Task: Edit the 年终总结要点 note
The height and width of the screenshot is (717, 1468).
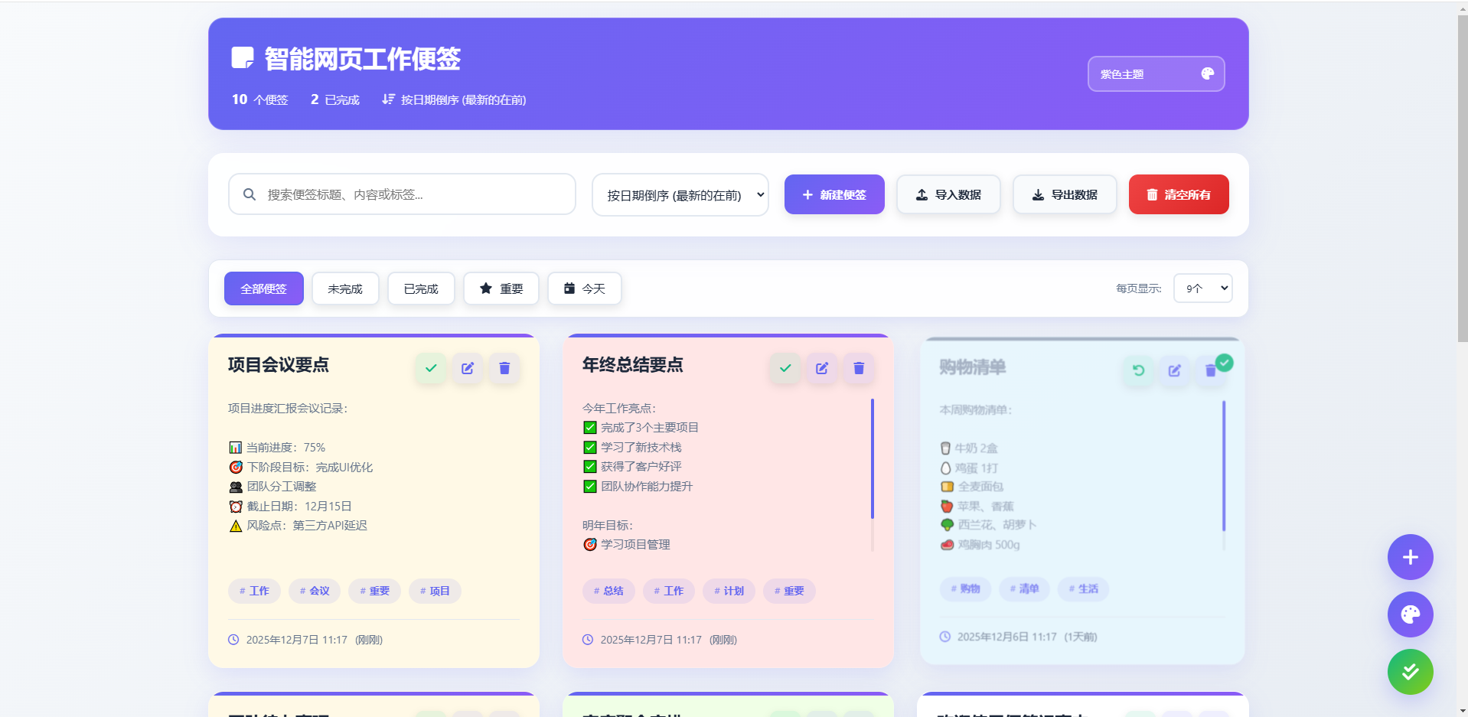Action: tap(821, 368)
